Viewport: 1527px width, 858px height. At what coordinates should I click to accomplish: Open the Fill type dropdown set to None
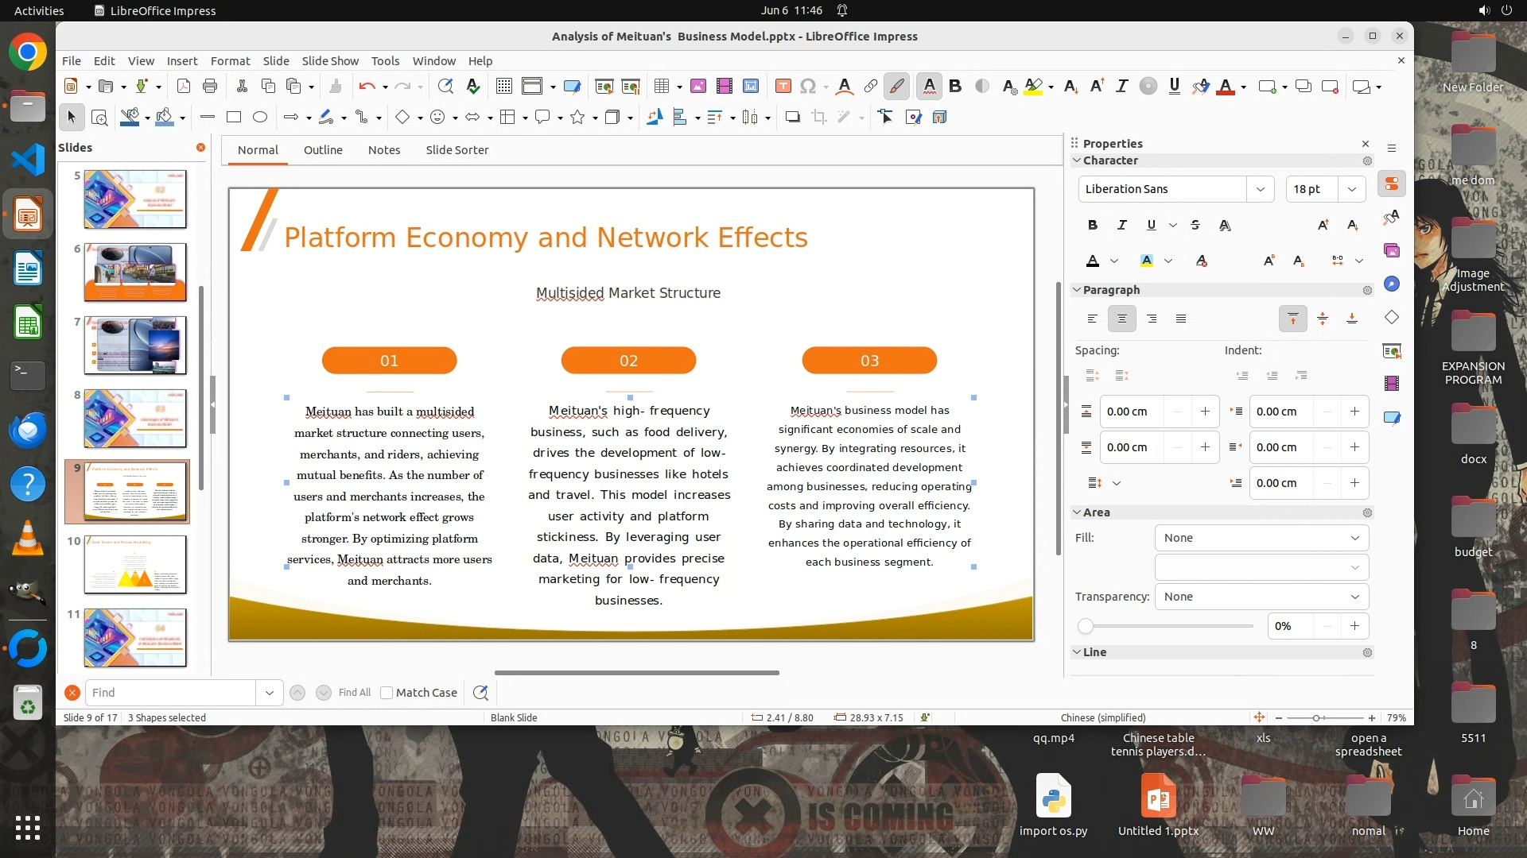coord(1261,538)
